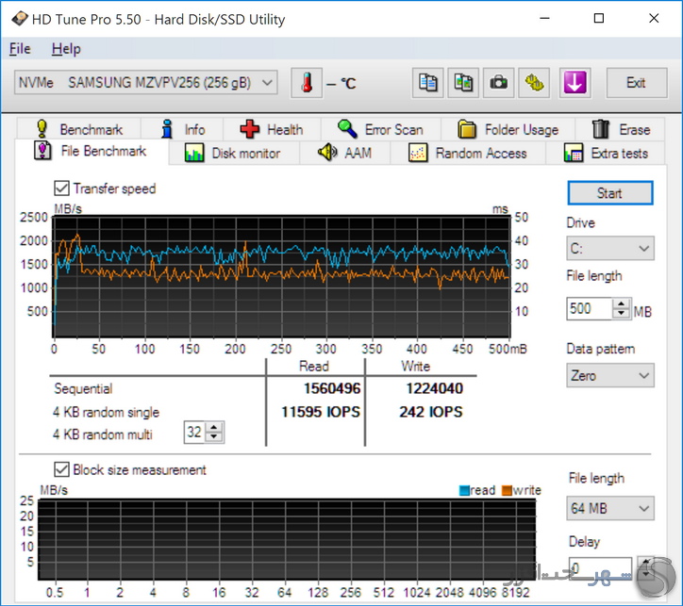Click the magnifier Error Scan icon
The width and height of the screenshot is (683, 606).
pos(347,129)
